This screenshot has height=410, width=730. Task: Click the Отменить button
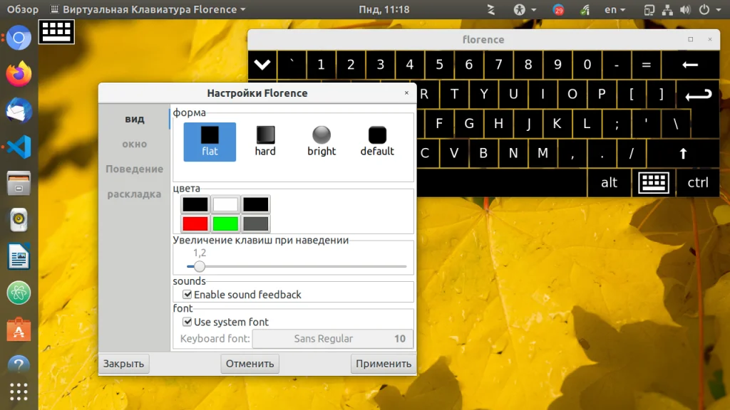pyautogui.click(x=250, y=364)
